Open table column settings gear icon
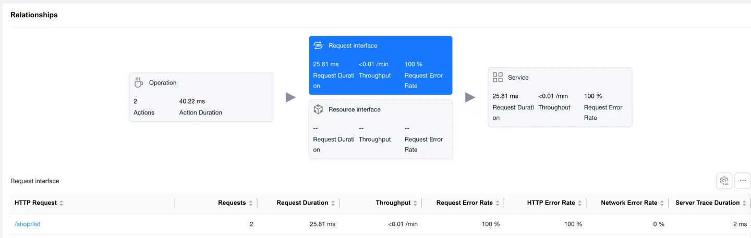 (x=724, y=181)
